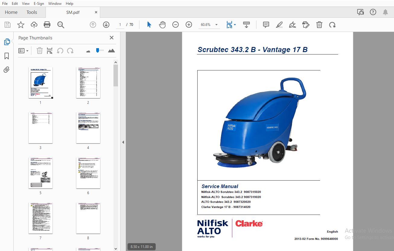
Task: Print the document with the printer icon
Action: [x=47, y=25]
